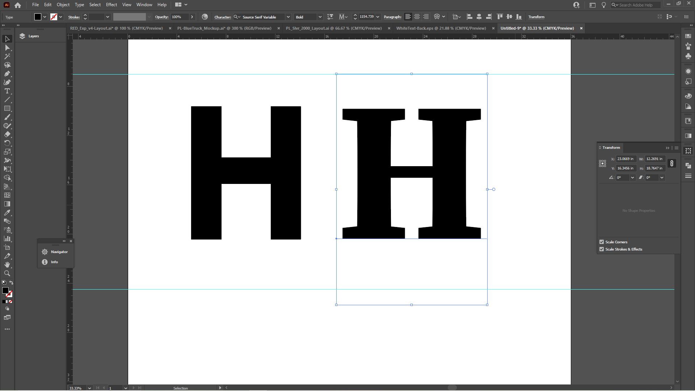Screen dimensions: 695x391
Task: Click the Home icon
Action: click(x=18, y=5)
